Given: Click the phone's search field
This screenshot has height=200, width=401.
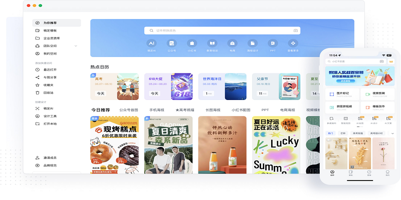Looking at the screenshot, I should (355, 61).
